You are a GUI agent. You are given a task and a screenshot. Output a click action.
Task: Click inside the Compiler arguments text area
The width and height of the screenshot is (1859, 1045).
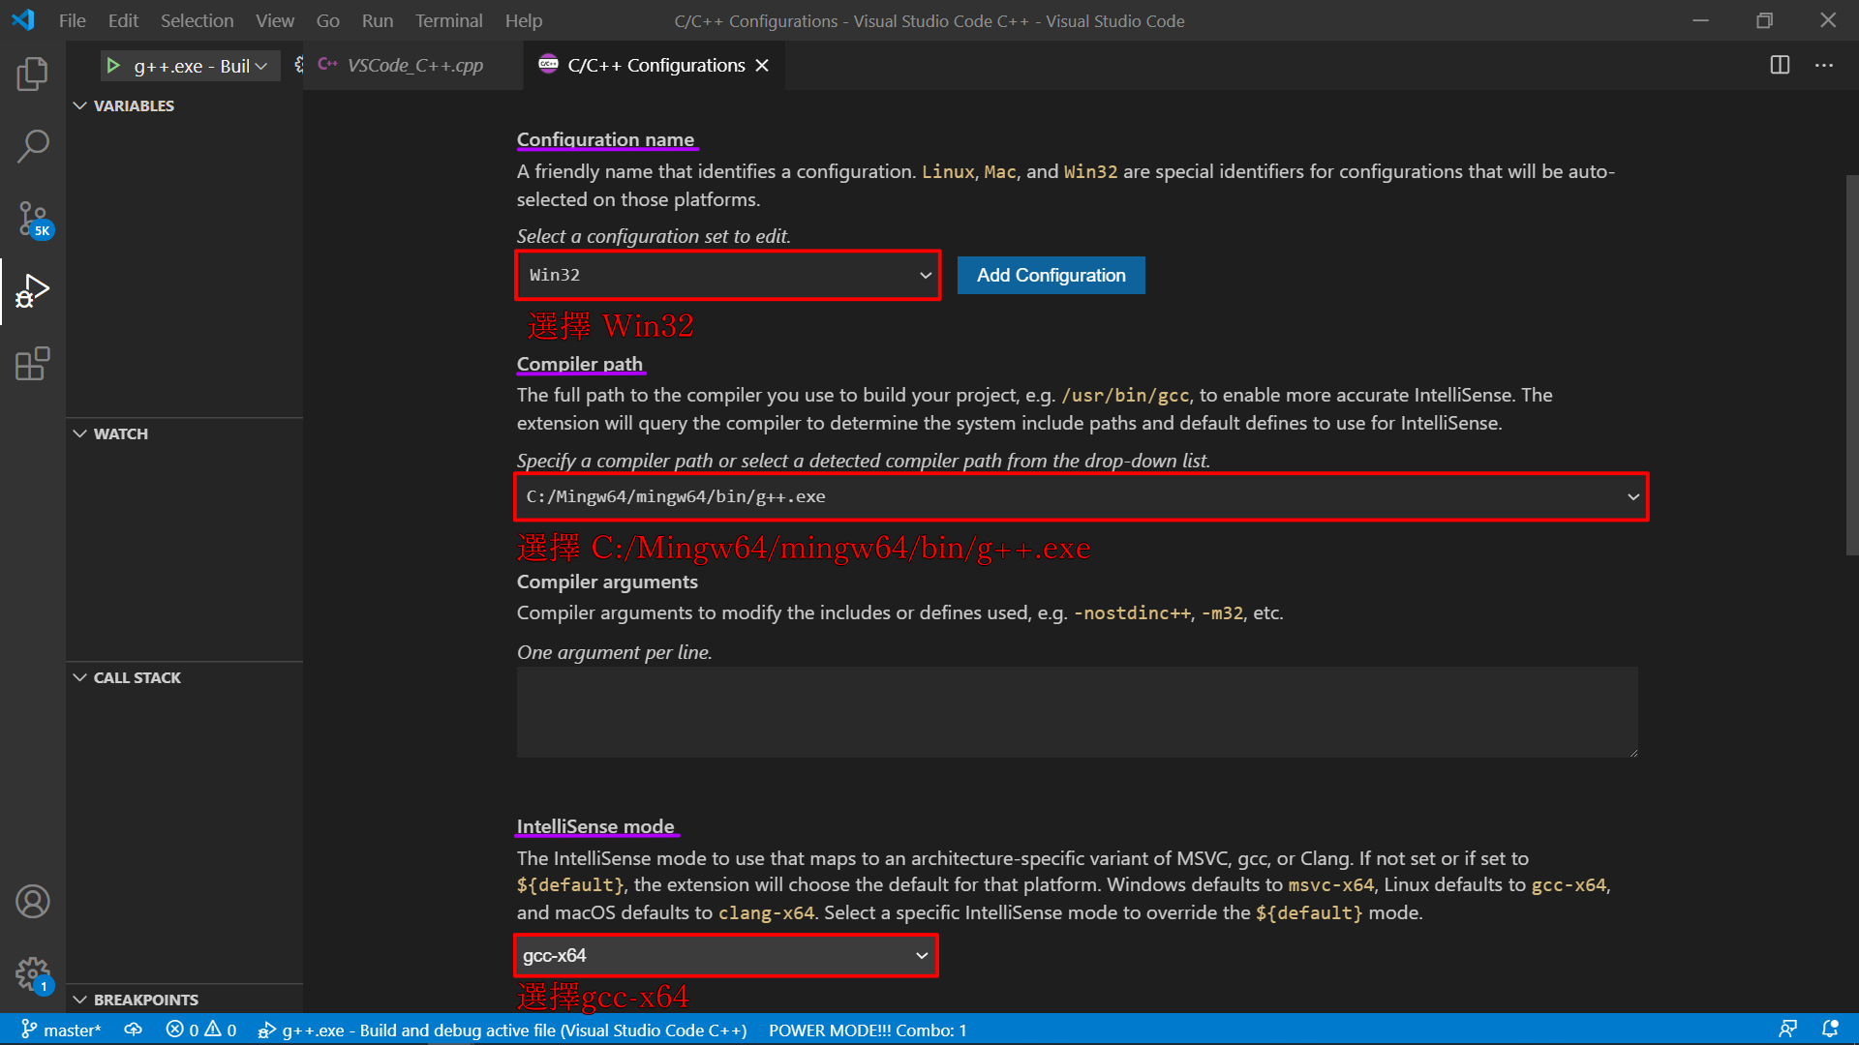(1077, 711)
